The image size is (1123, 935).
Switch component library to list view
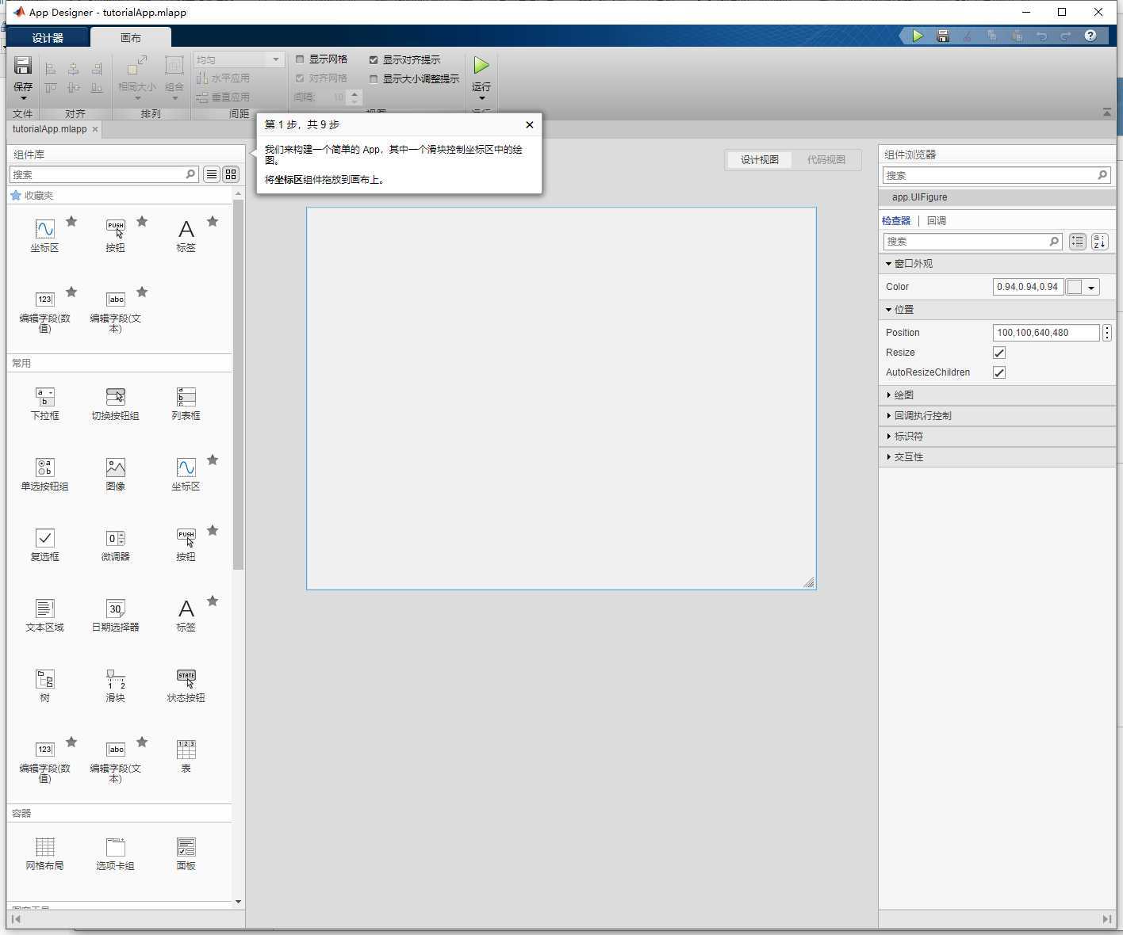[x=212, y=174]
